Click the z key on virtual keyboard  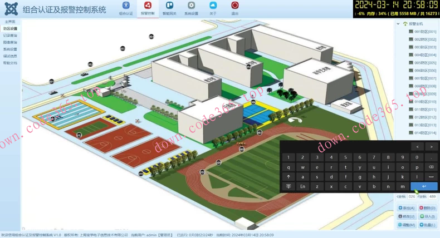317,186
